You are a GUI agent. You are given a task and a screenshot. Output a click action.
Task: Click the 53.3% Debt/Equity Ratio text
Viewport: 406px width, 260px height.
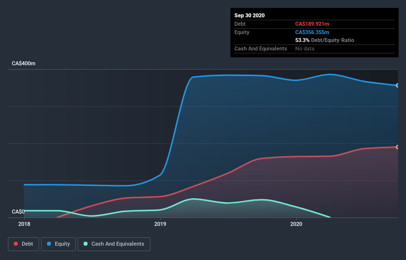tap(325, 40)
